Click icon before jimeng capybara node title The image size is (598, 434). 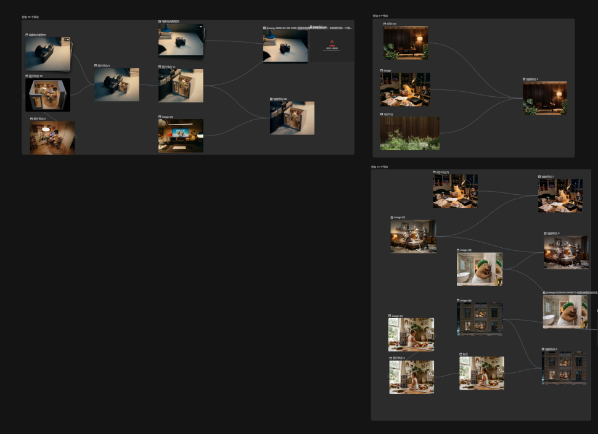coord(544,293)
